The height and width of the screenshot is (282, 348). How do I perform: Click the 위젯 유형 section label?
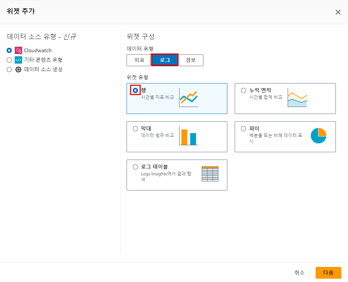click(137, 78)
